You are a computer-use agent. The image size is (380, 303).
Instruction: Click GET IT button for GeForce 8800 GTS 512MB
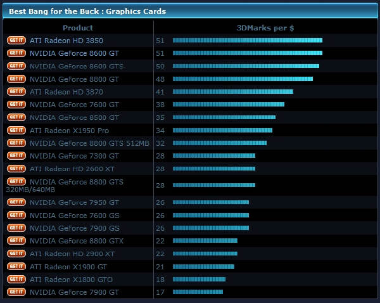[x=16, y=143]
